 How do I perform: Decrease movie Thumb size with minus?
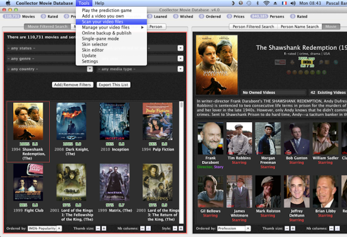pyautogui.click(x=98, y=228)
